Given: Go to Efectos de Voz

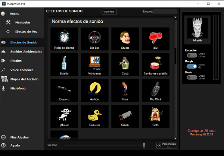Looking at the screenshot, I should tap(26, 32).
